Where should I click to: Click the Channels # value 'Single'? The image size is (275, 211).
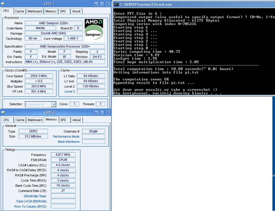tap(94, 131)
